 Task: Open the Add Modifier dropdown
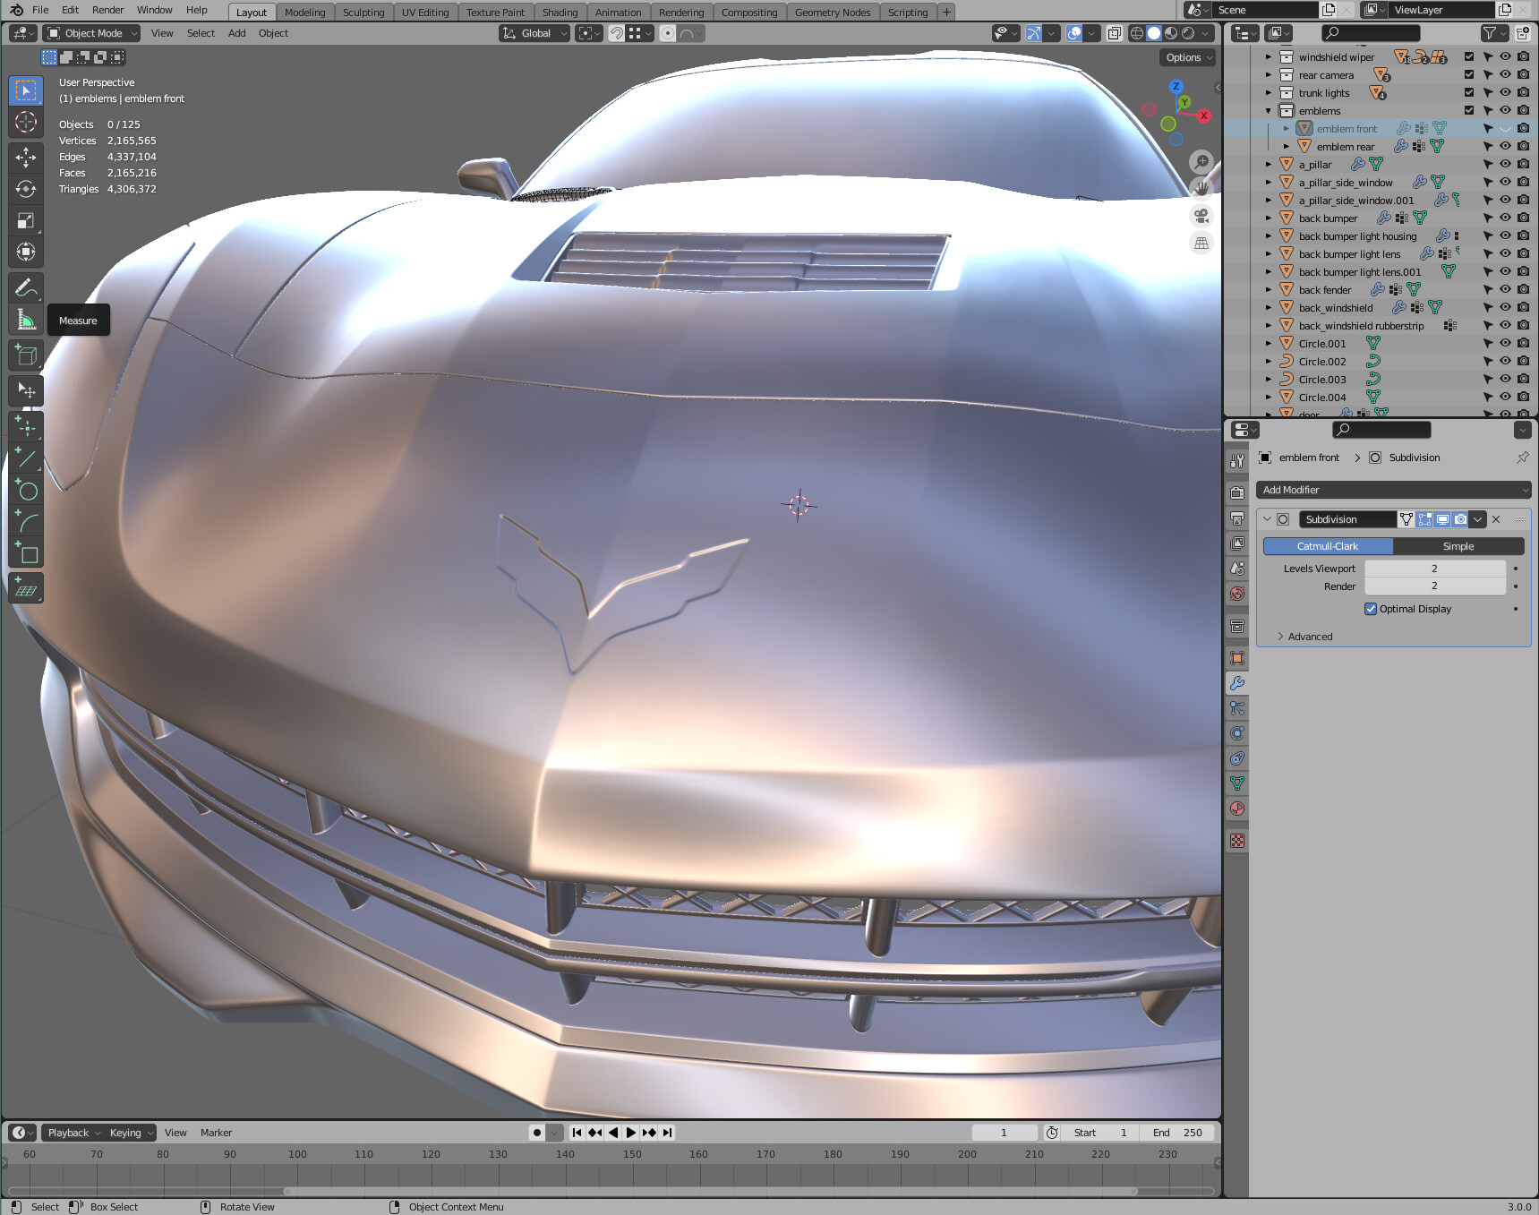click(1393, 490)
